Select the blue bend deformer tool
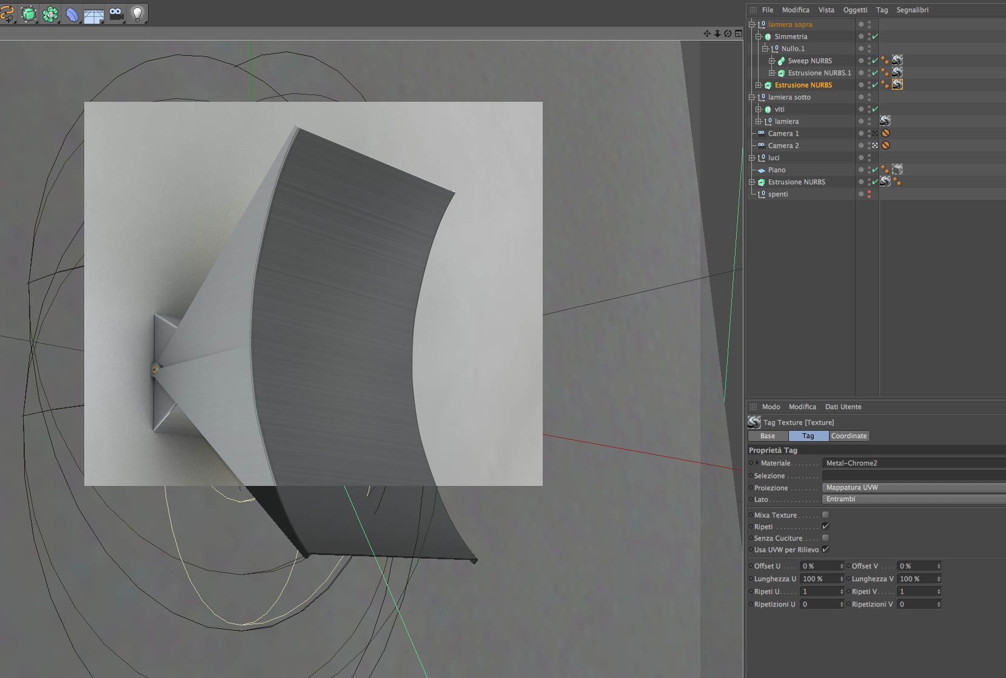Screen dimensions: 1006x678 [72, 15]
